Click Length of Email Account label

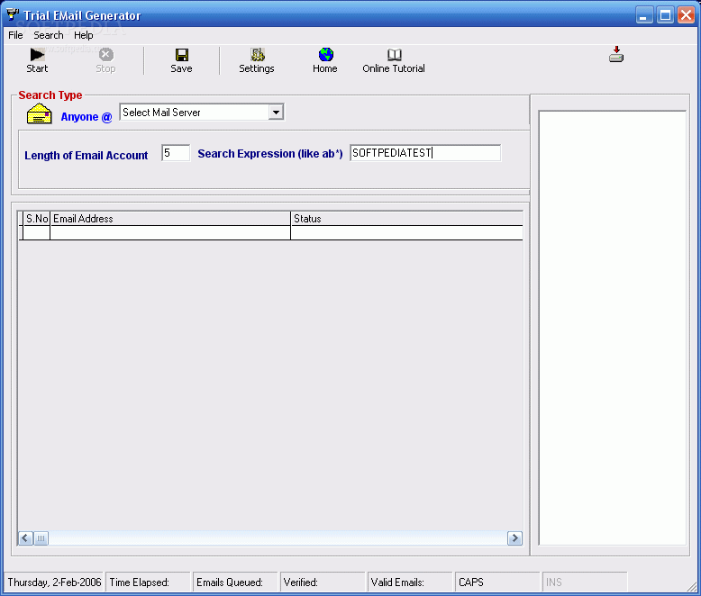[86, 156]
